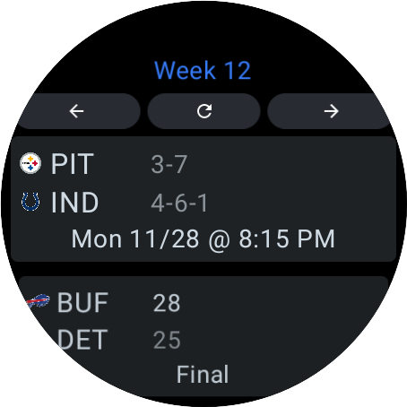
Task: Tap the Steelers logo next to PIT
Action: click(x=30, y=163)
